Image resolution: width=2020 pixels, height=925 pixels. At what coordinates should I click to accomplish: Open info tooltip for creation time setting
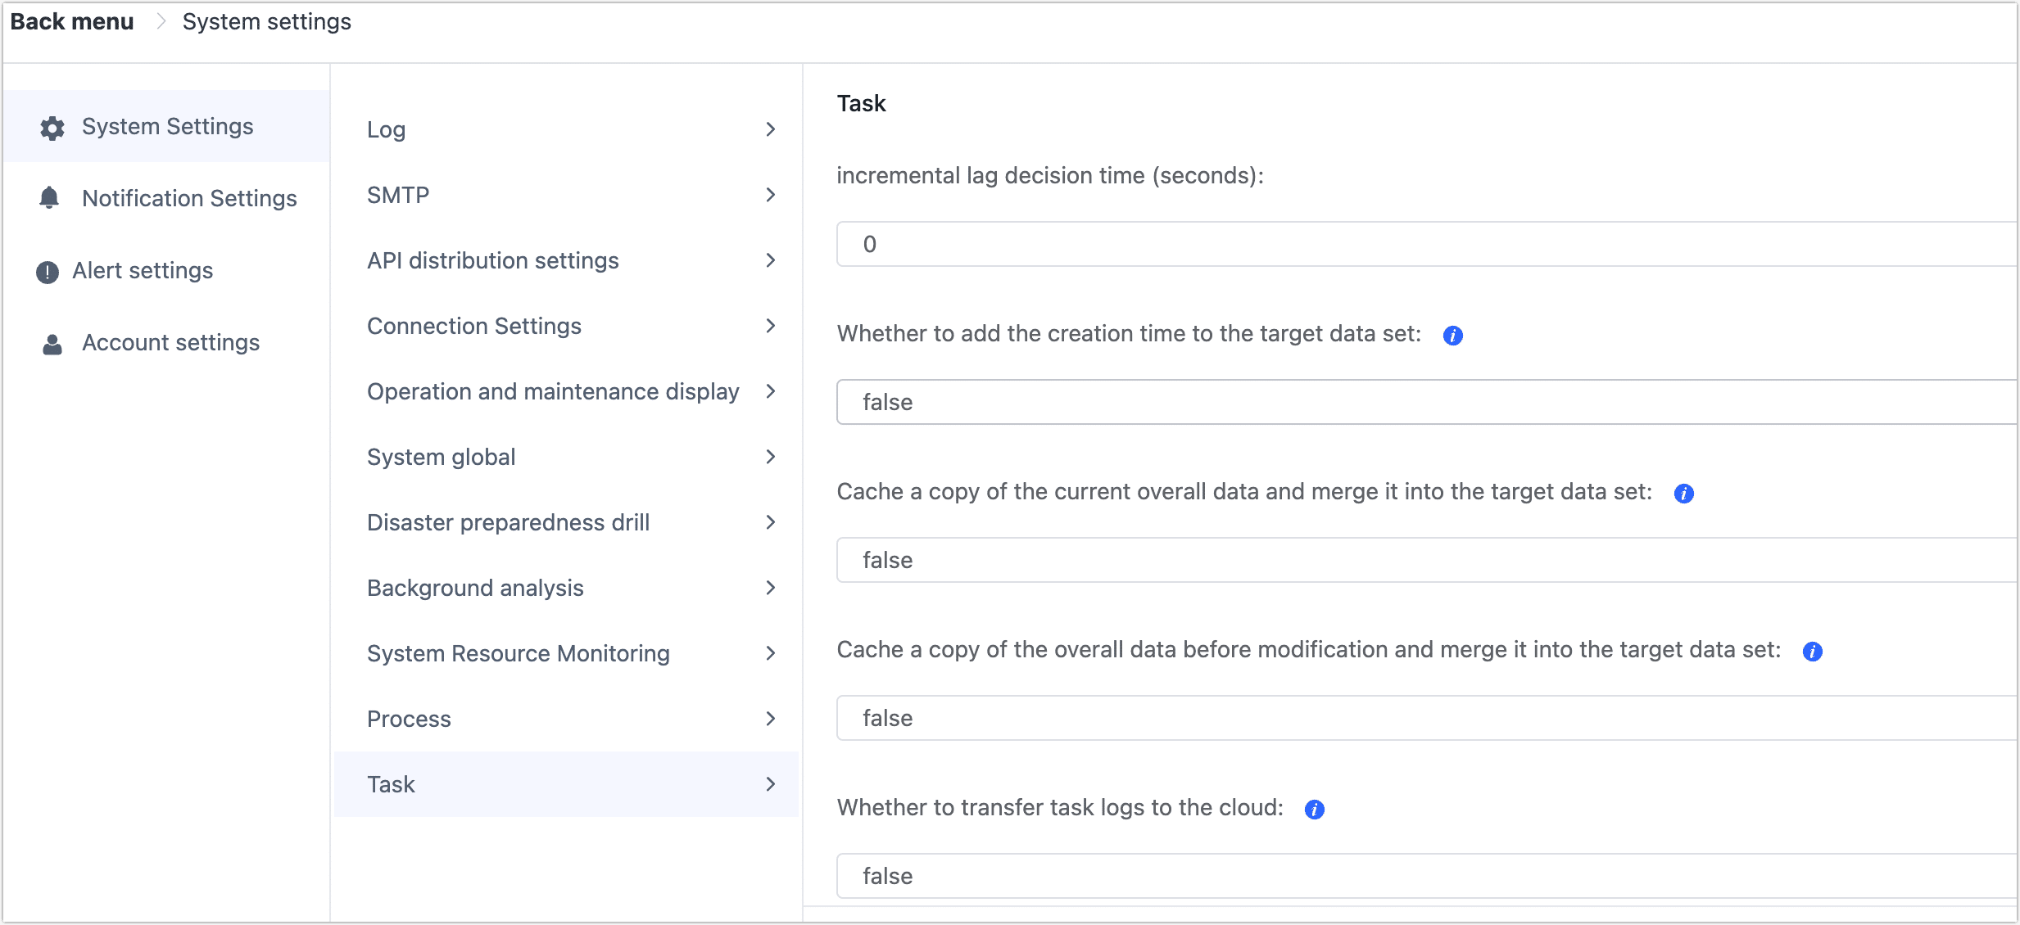point(1453,335)
